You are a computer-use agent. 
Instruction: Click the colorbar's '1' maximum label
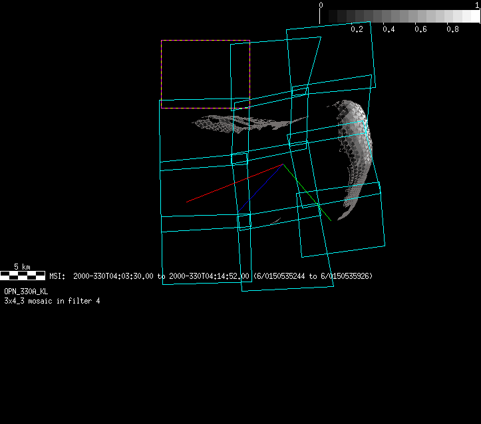point(477,5)
